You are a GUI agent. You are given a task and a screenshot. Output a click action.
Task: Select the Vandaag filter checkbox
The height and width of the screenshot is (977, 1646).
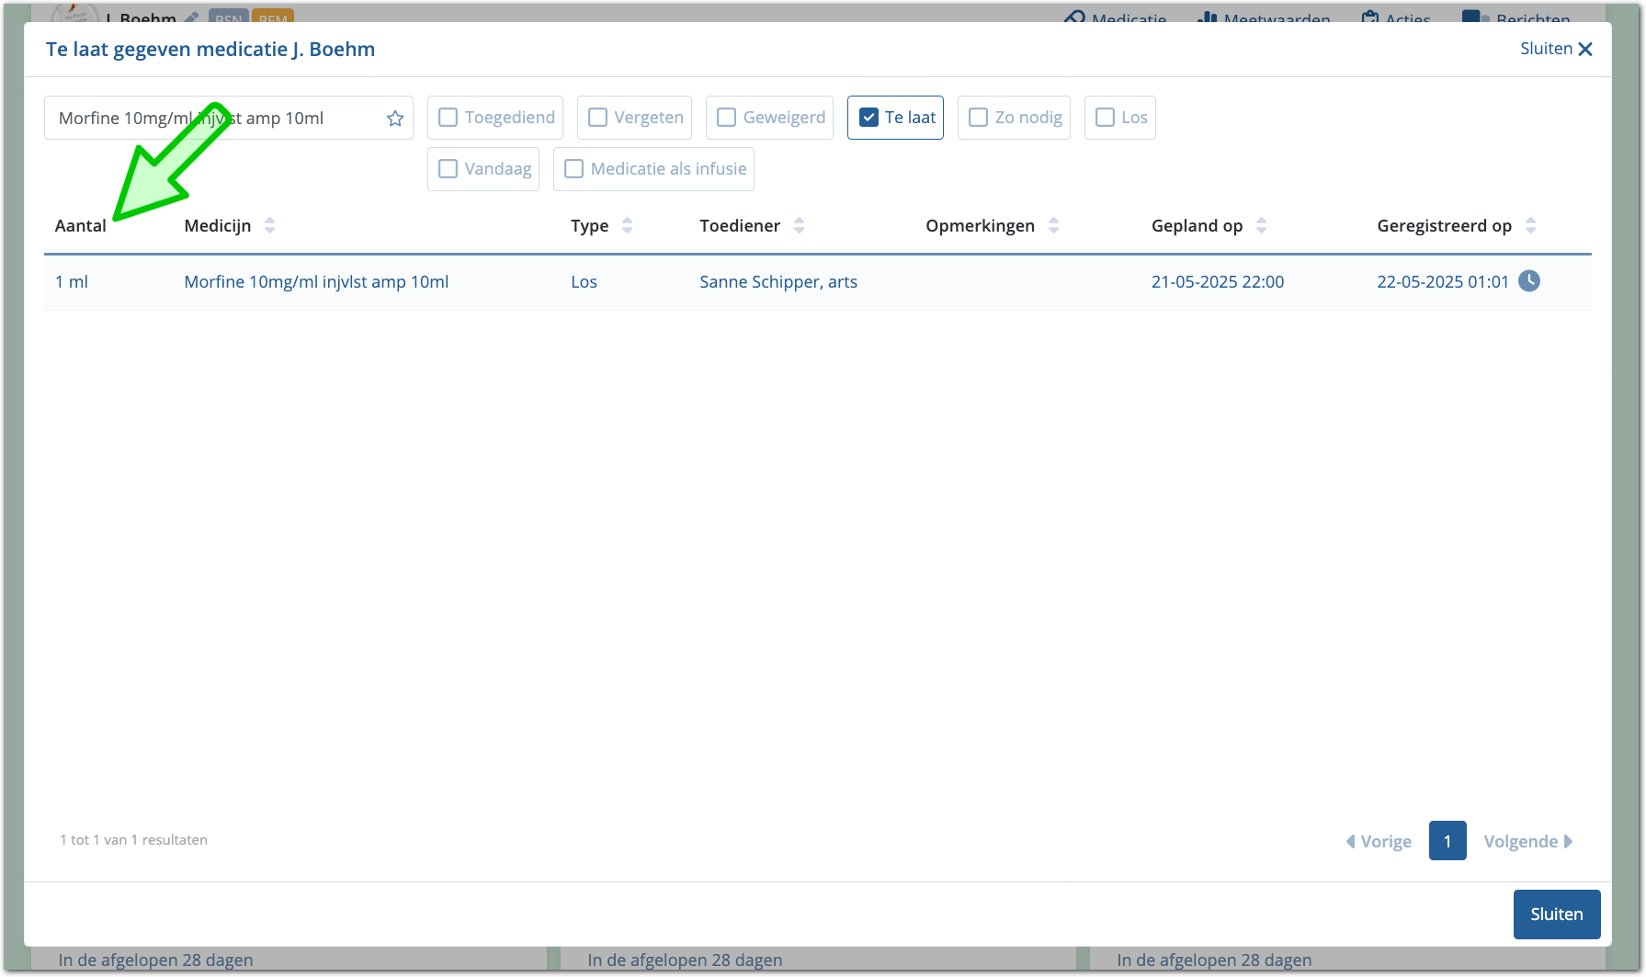coord(448,169)
